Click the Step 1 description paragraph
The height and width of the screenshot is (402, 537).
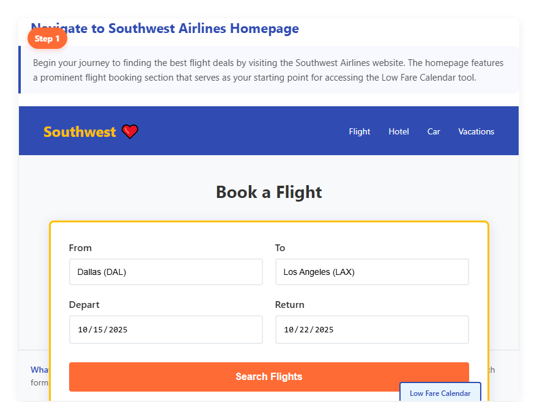point(268,70)
